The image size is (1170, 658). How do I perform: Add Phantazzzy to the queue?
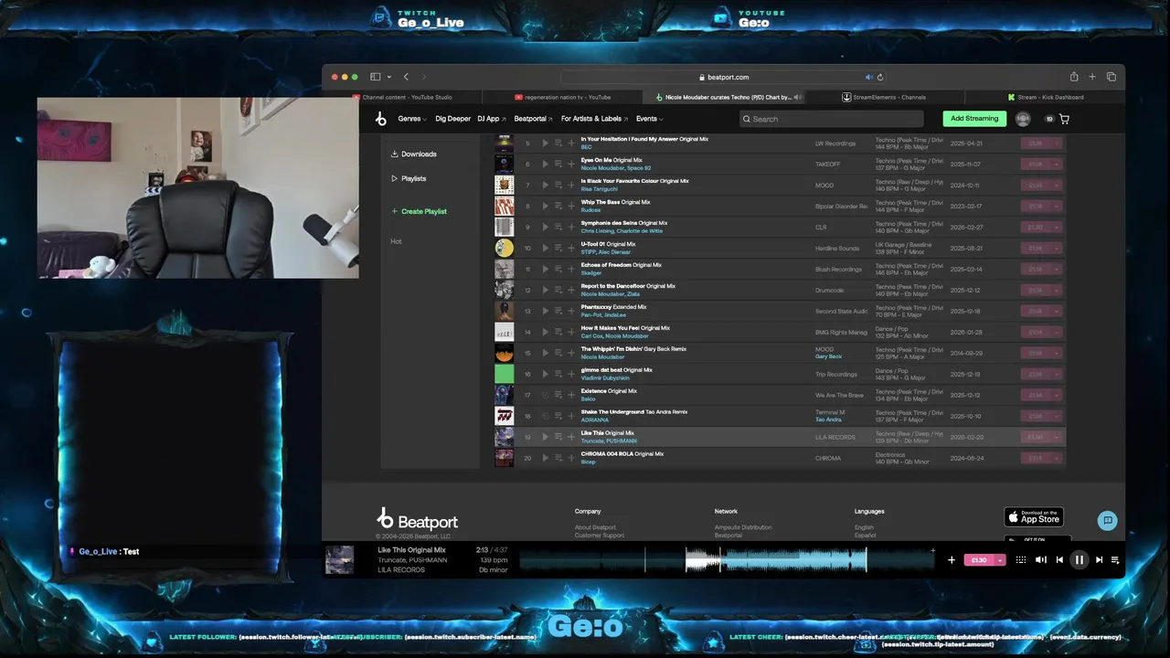click(558, 311)
